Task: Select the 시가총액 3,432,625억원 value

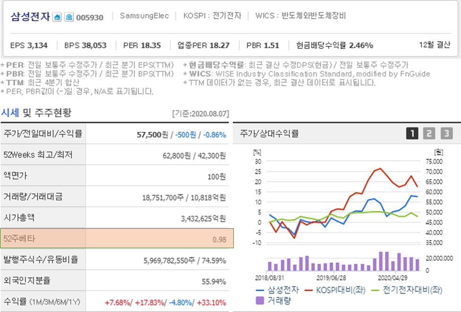Action: click(x=203, y=218)
